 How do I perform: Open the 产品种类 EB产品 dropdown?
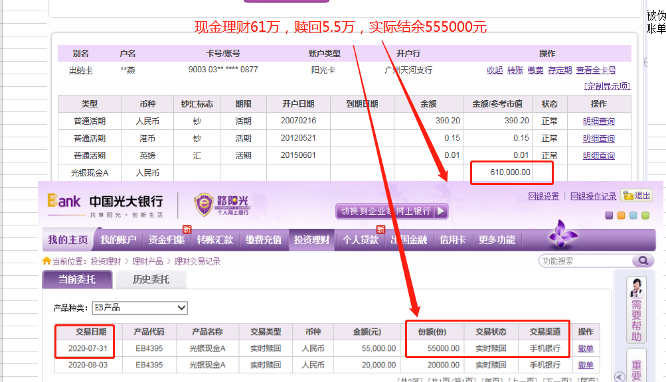[139, 308]
